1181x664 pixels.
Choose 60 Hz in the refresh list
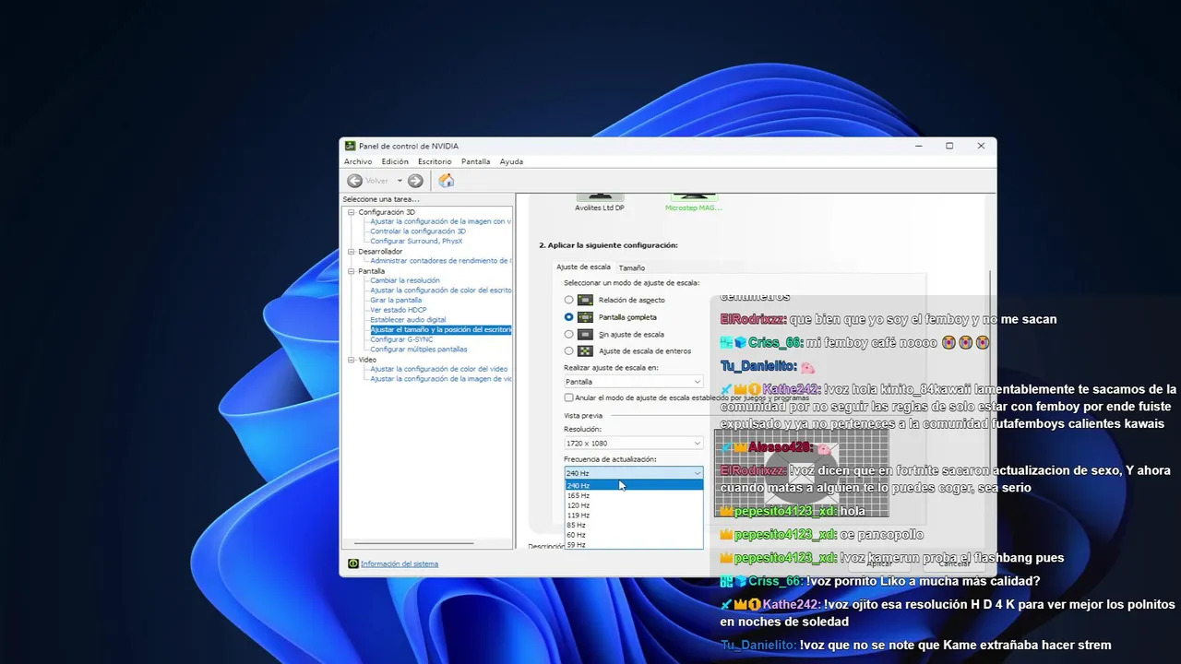pyautogui.click(x=634, y=535)
